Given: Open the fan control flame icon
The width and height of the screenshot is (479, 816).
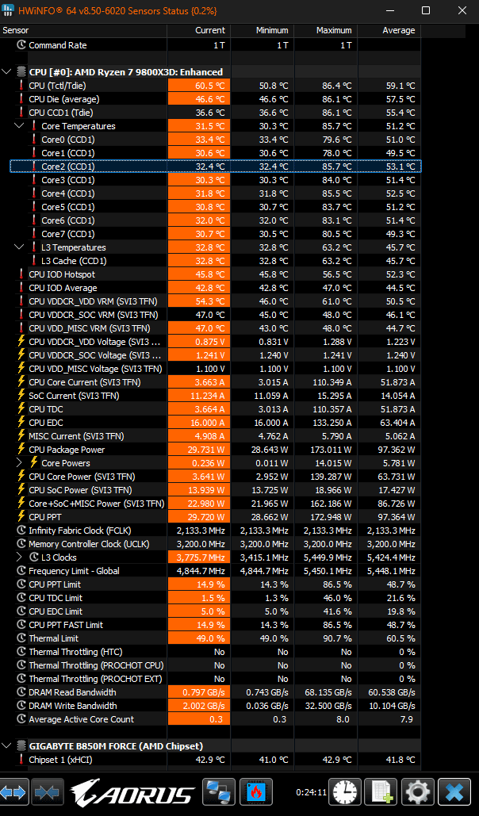Looking at the screenshot, I should pyautogui.click(x=255, y=792).
